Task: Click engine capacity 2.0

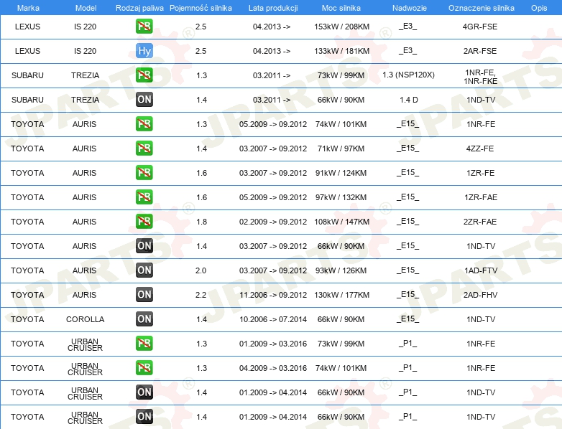Action: click(201, 270)
